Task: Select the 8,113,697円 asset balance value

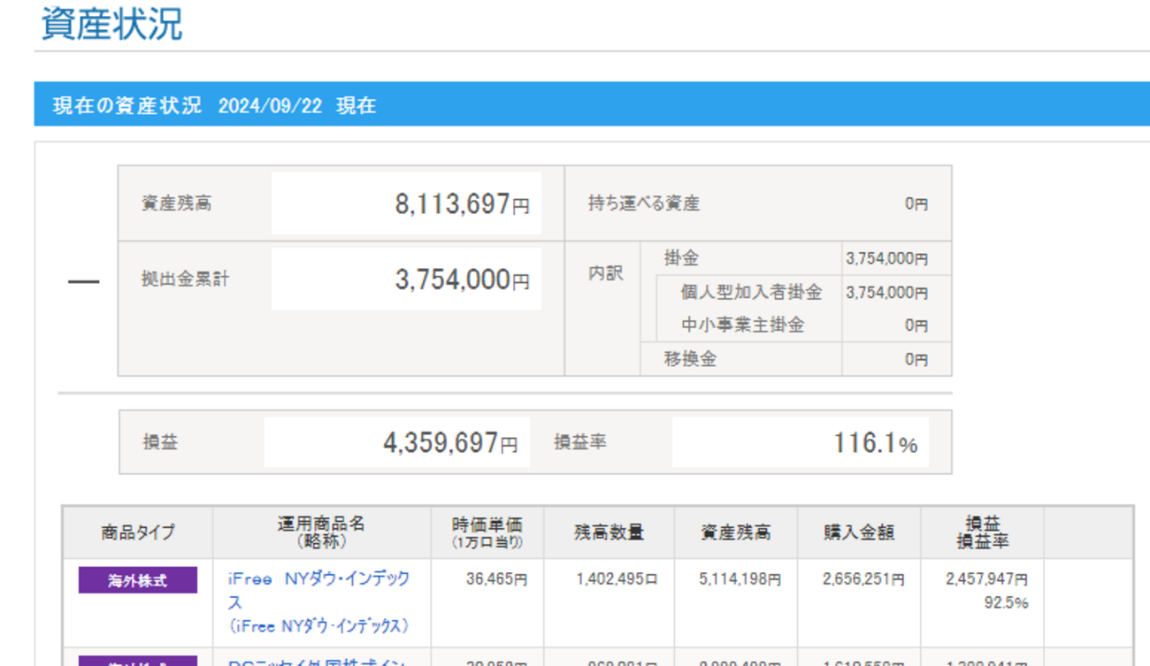Action: pyautogui.click(x=462, y=204)
